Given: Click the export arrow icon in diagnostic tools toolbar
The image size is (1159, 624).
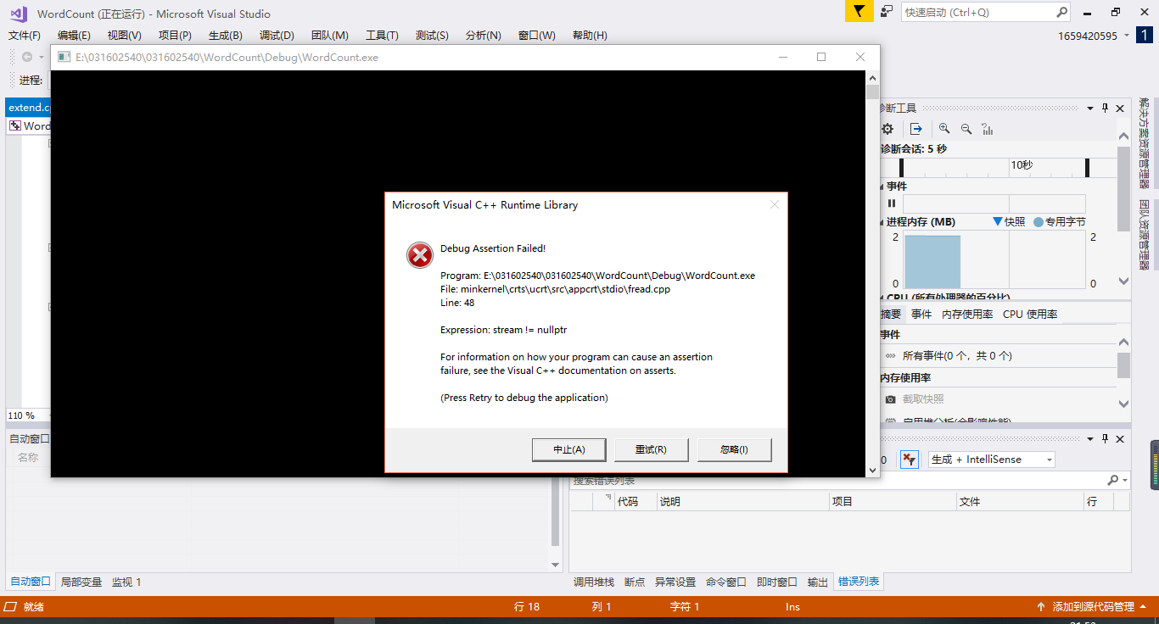Looking at the screenshot, I should pos(916,129).
